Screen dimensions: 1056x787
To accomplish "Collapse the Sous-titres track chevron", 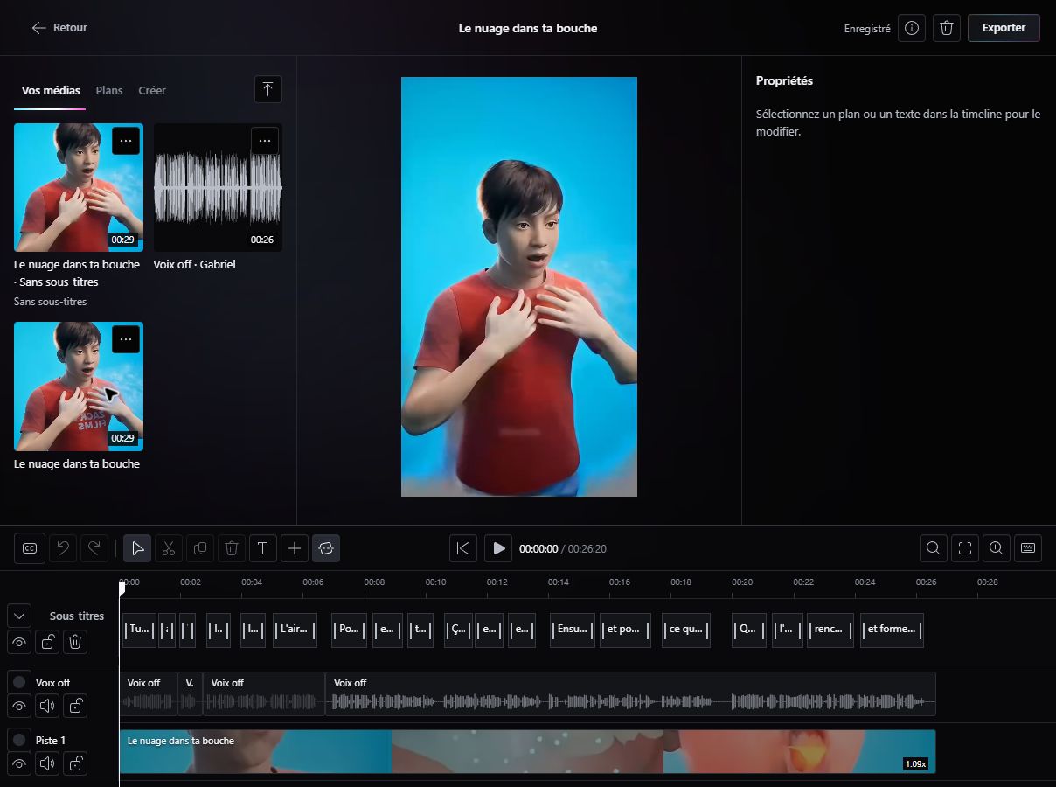I will point(19,616).
